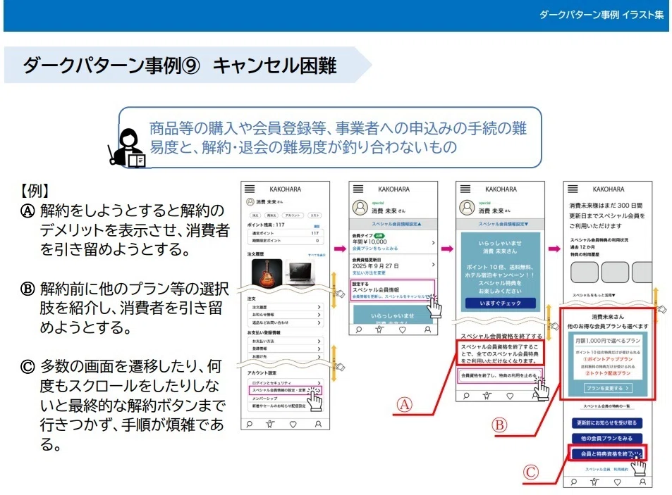Image resolution: width=672 pixels, height=495 pixels.
Task: Open hamburger menu on the いますぐチェック phone screen
Action: click(465, 189)
